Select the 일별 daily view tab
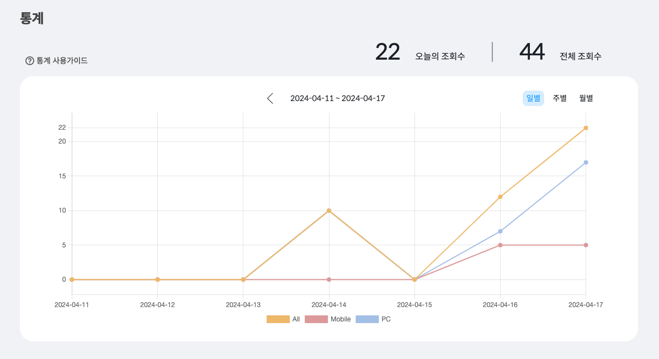Viewport: 659px width, 359px height. [533, 98]
